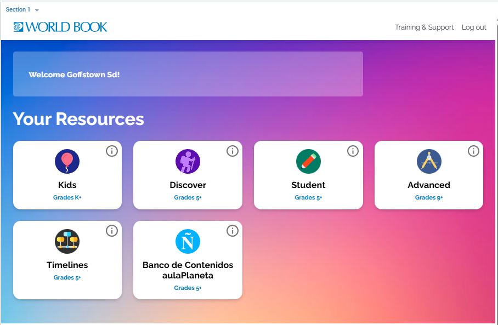Select the Student pencil icon

coord(308,161)
